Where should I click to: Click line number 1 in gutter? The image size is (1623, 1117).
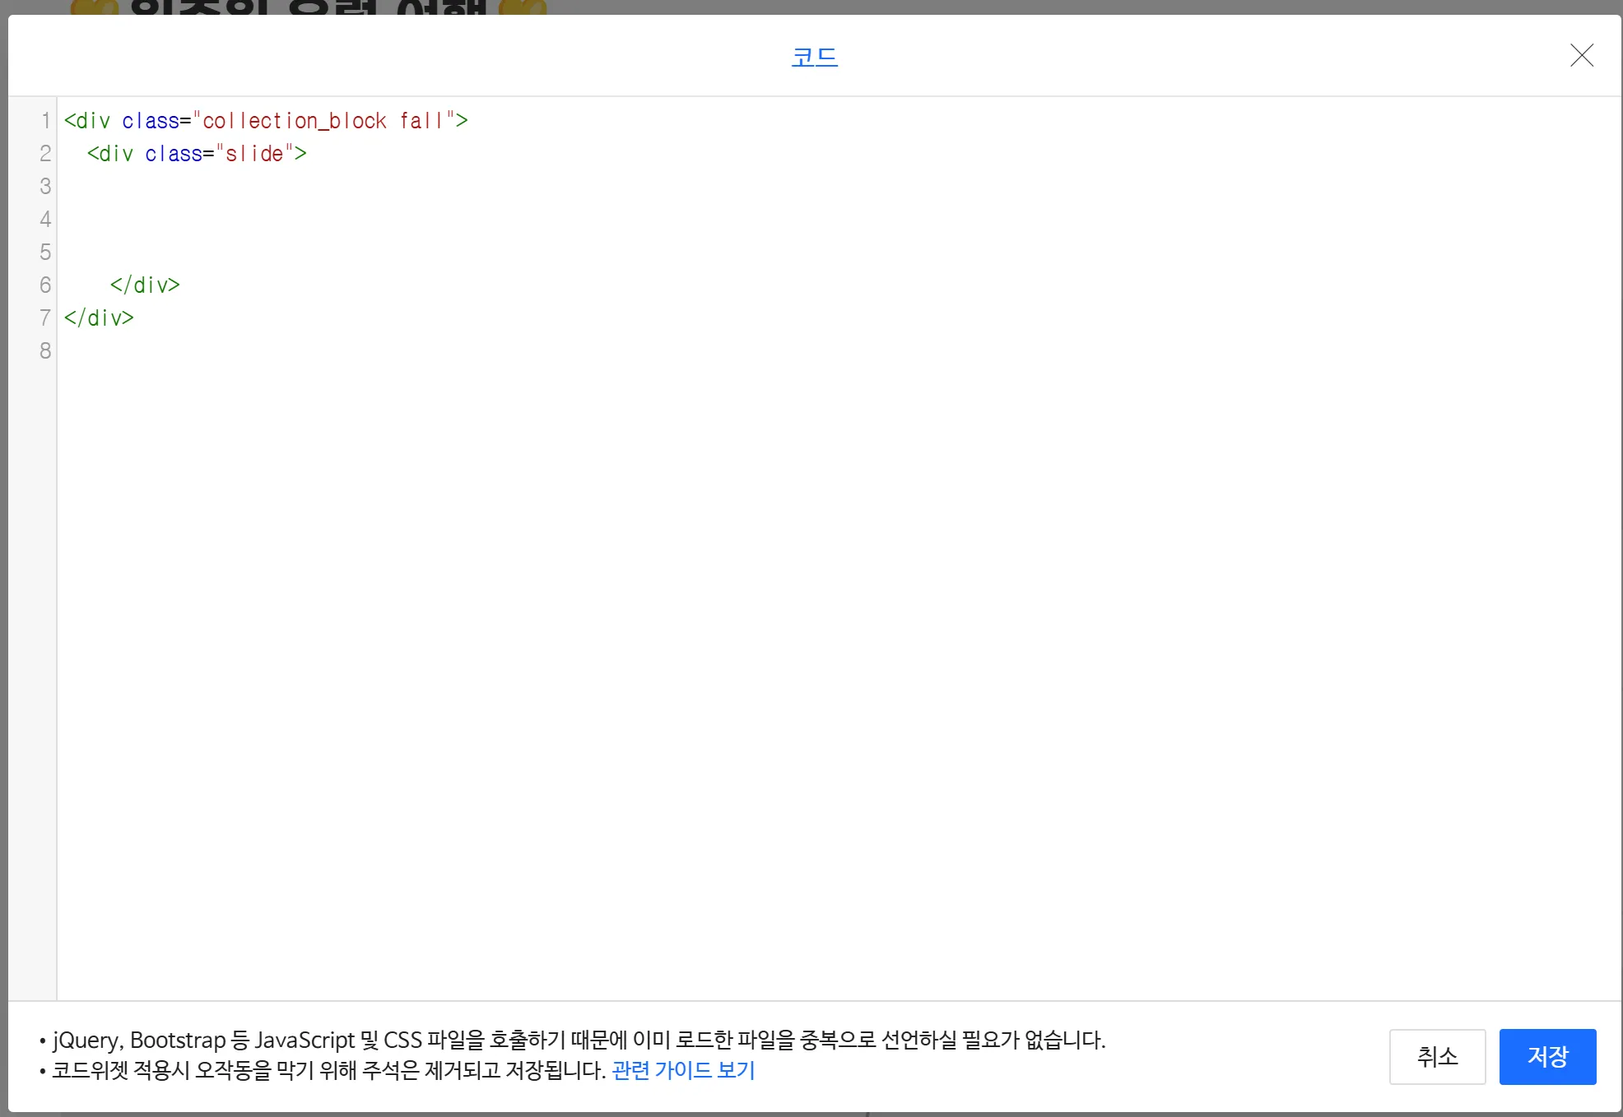pyautogui.click(x=45, y=121)
